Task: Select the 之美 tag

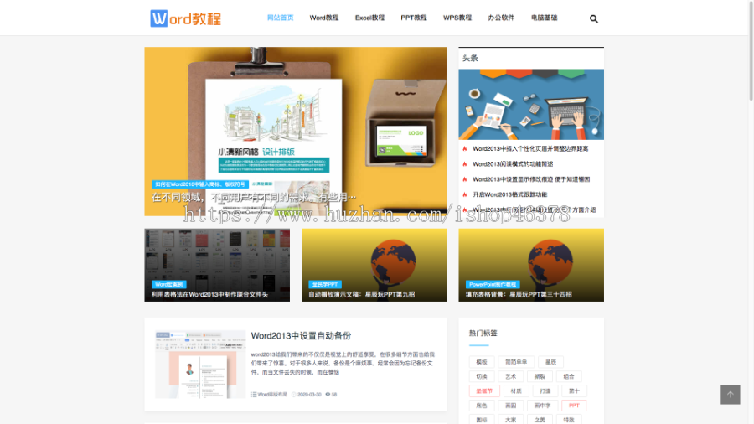Action: [x=540, y=420]
